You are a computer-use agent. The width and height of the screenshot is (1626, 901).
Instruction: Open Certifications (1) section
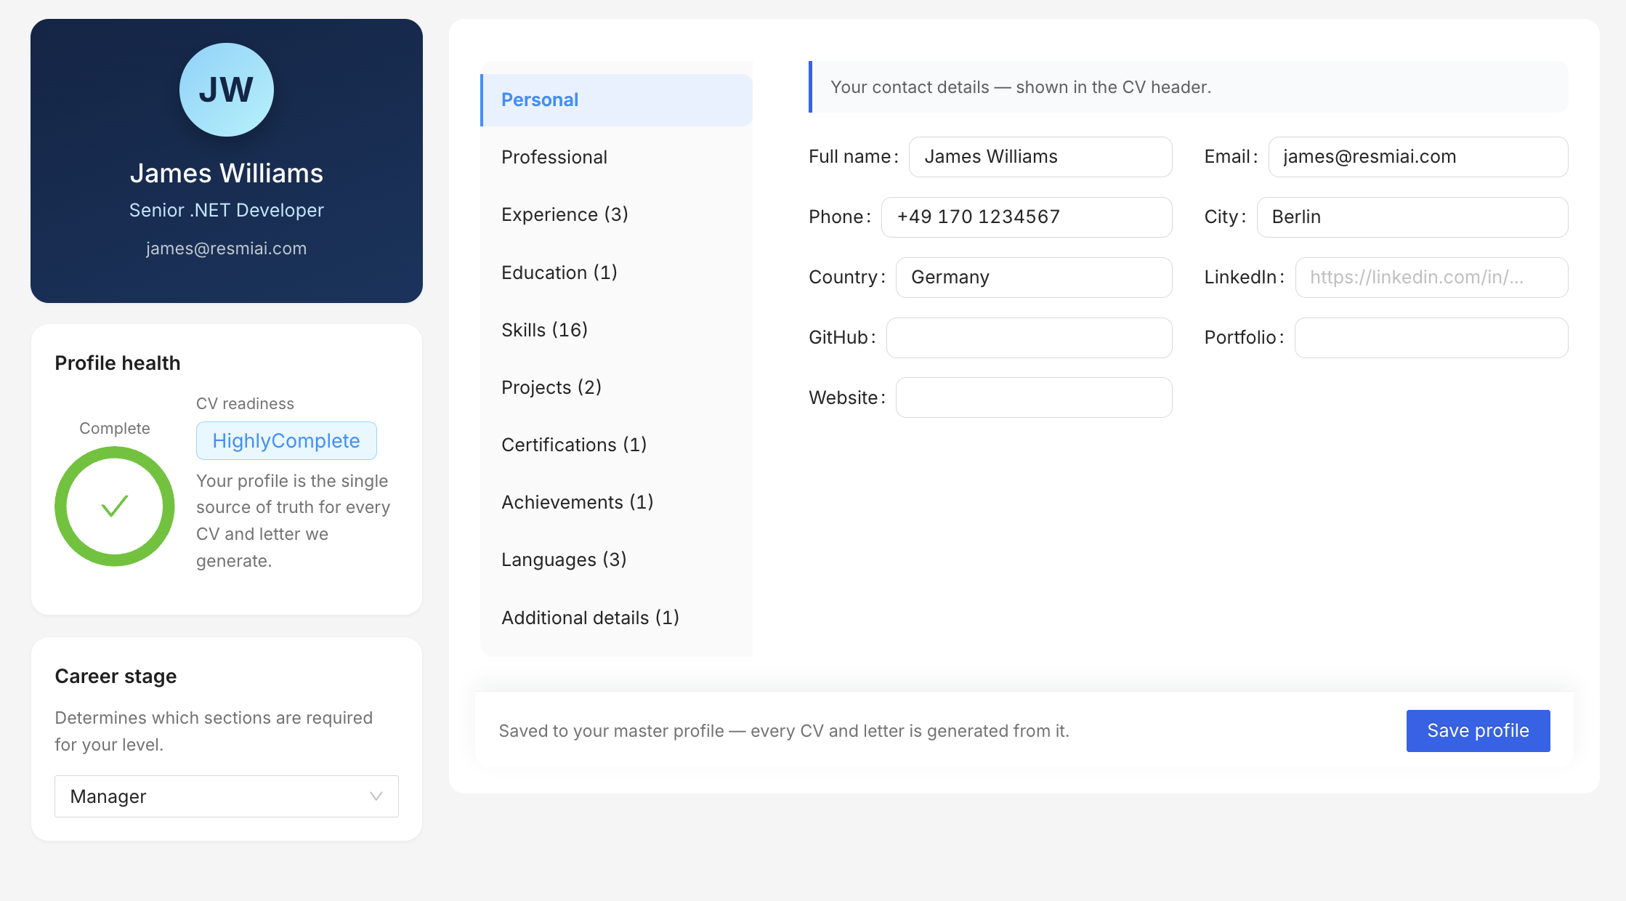(616, 445)
